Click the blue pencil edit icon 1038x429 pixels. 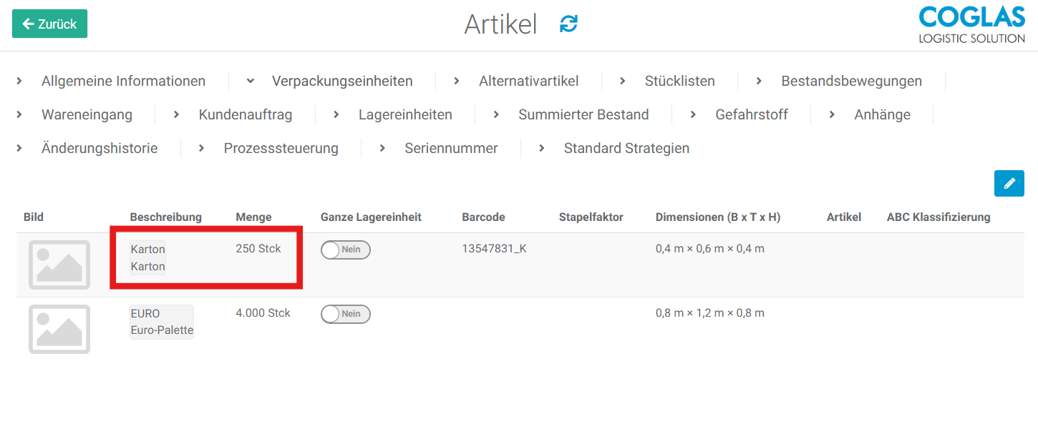pyautogui.click(x=1009, y=184)
